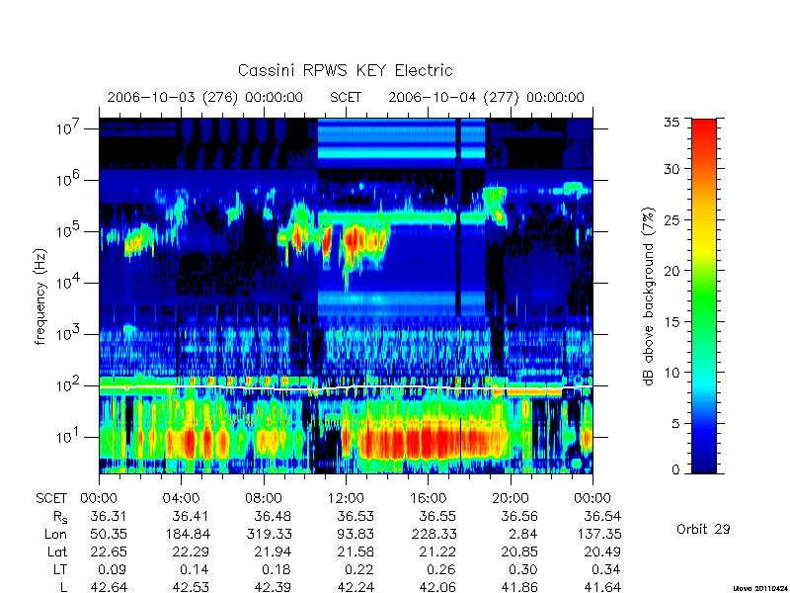The height and width of the screenshot is (593, 790).
Task: Click the red burst near 10^5 Hz at 12:00
Action: tap(354, 240)
